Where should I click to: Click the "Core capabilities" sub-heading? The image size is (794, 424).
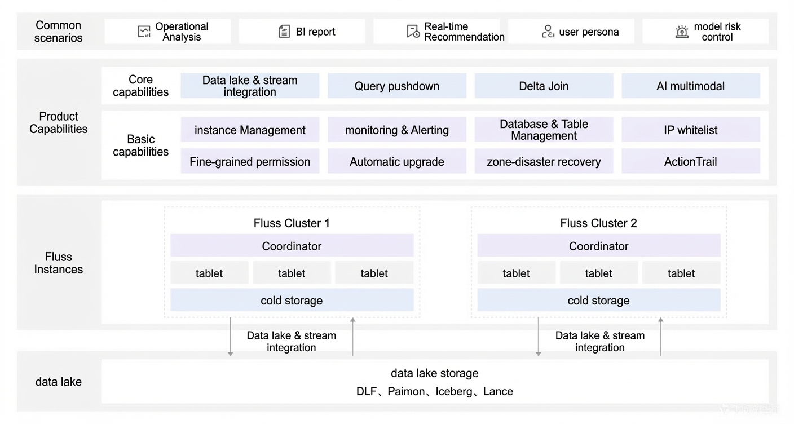tap(140, 86)
